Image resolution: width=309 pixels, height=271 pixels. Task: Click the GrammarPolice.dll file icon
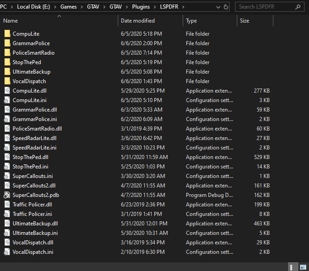7,110
